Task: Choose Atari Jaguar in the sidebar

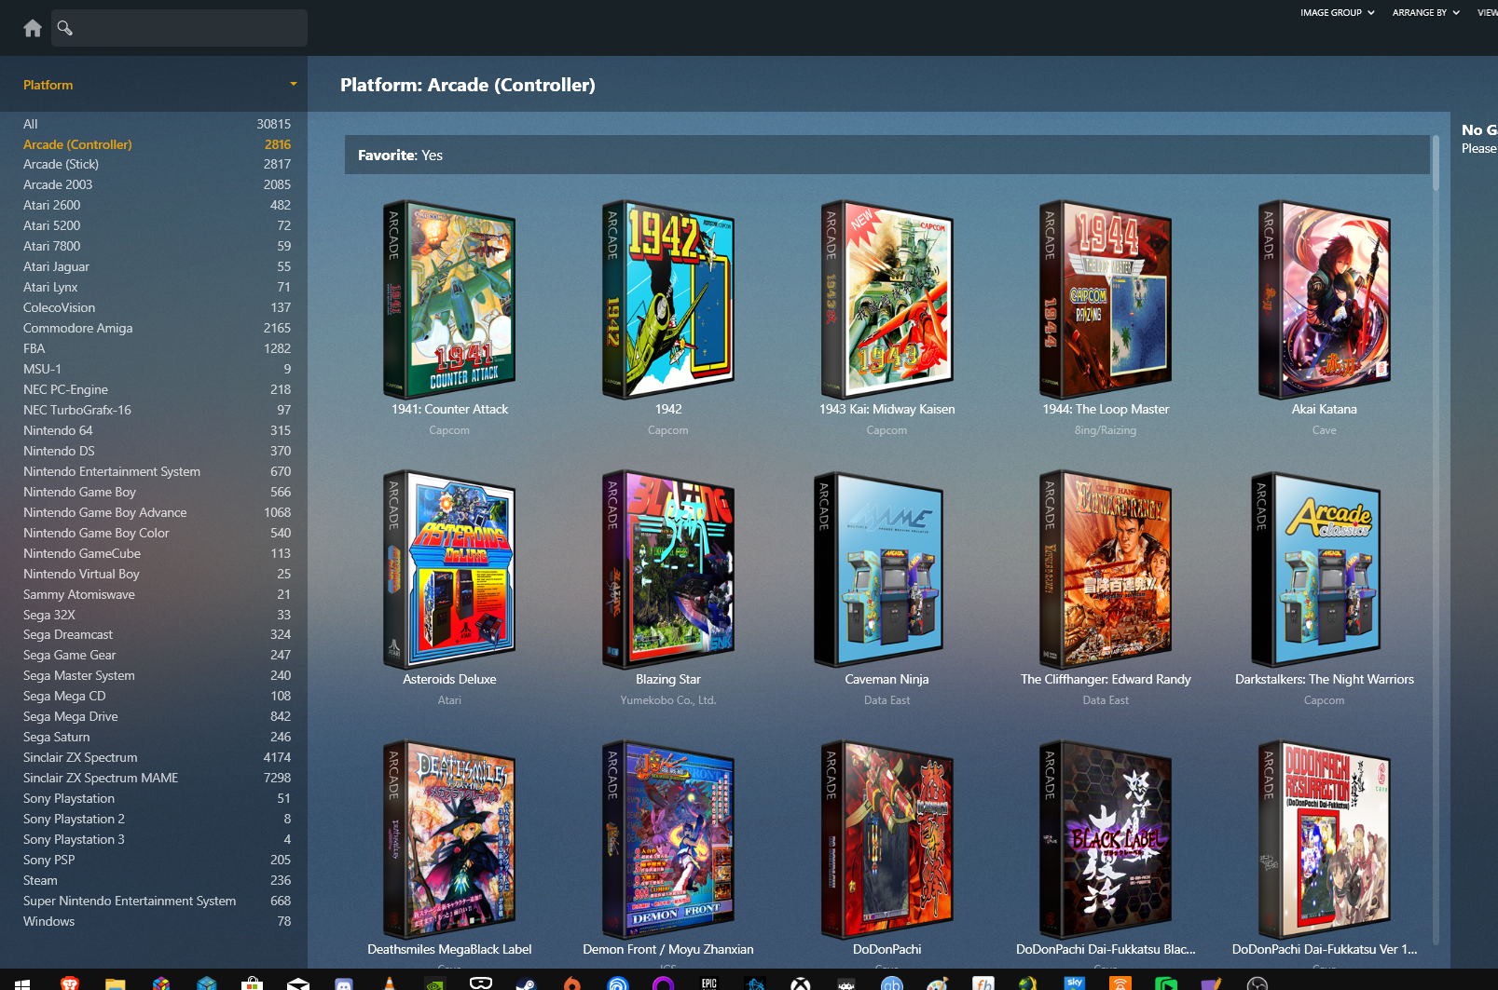Action: click(157, 266)
